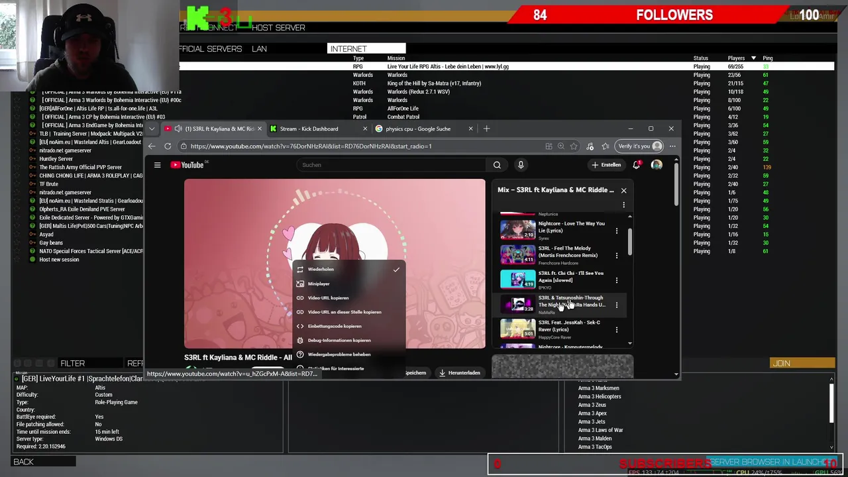Screen dimensions: 848x477
Task: Select Video-URL kopieren in context menu
Action: pyautogui.click(x=348, y=298)
